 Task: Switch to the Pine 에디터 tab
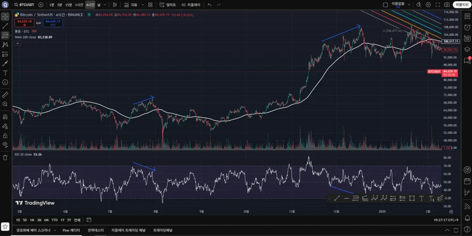pyautogui.click(x=71, y=230)
